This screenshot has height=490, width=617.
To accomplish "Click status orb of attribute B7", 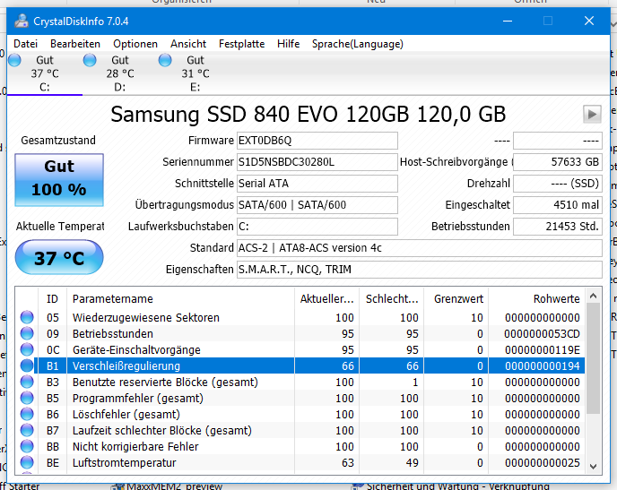I will click(27, 430).
